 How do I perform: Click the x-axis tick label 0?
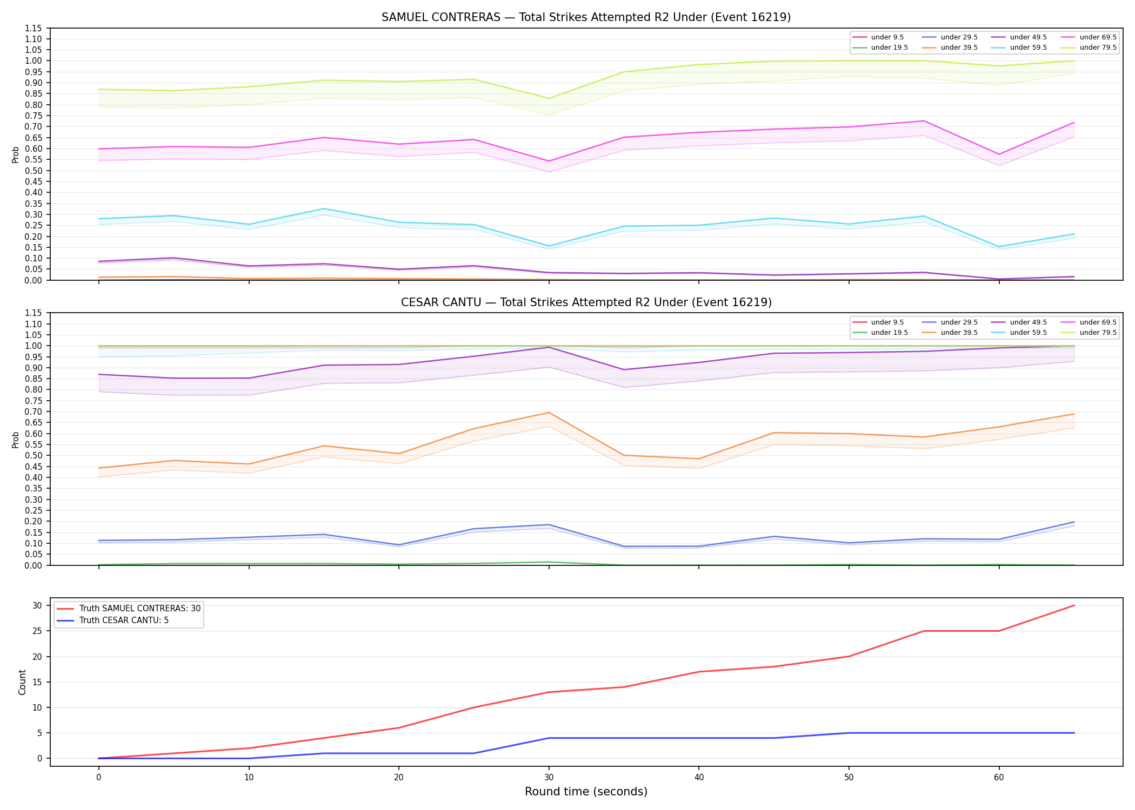(x=98, y=778)
